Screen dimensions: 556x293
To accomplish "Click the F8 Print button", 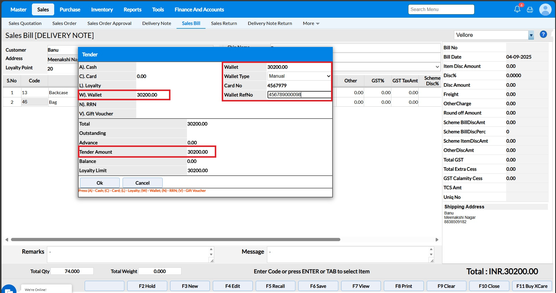I will tap(404, 286).
